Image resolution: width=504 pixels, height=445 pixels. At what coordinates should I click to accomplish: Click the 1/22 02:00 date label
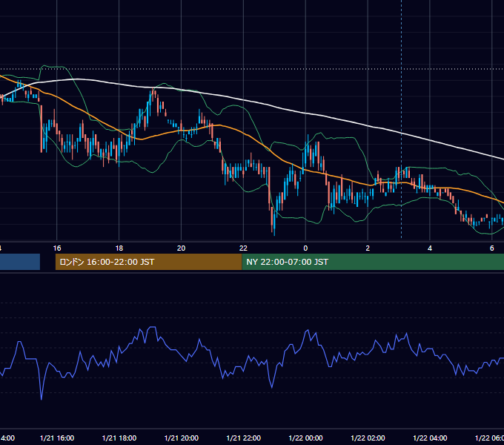368,438
